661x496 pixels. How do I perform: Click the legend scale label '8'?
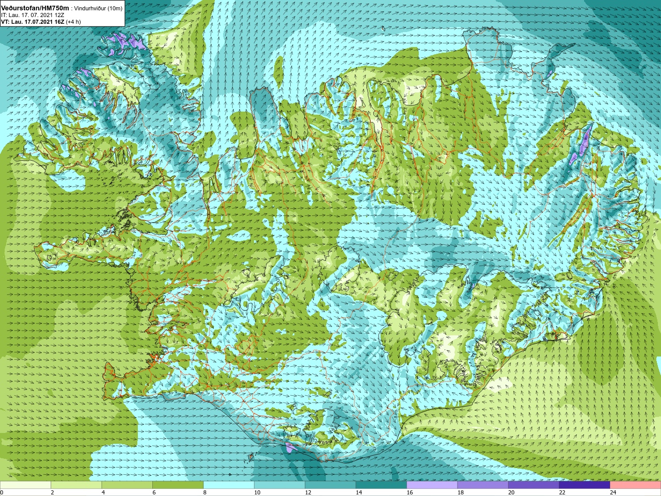(x=204, y=492)
